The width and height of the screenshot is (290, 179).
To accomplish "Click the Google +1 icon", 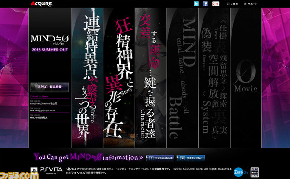I will [x=216, y=4].
